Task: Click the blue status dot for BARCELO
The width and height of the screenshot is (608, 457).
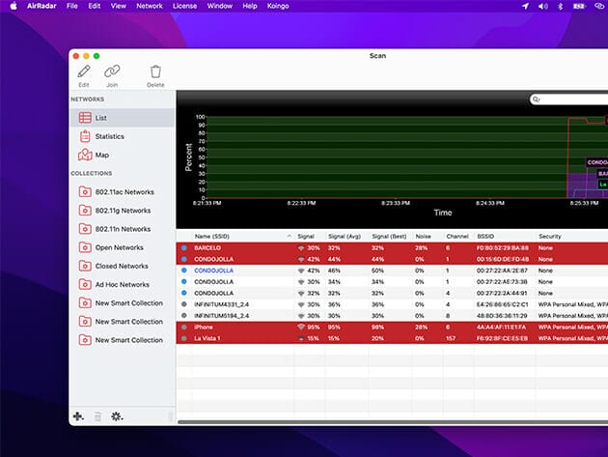Action: 184,248
